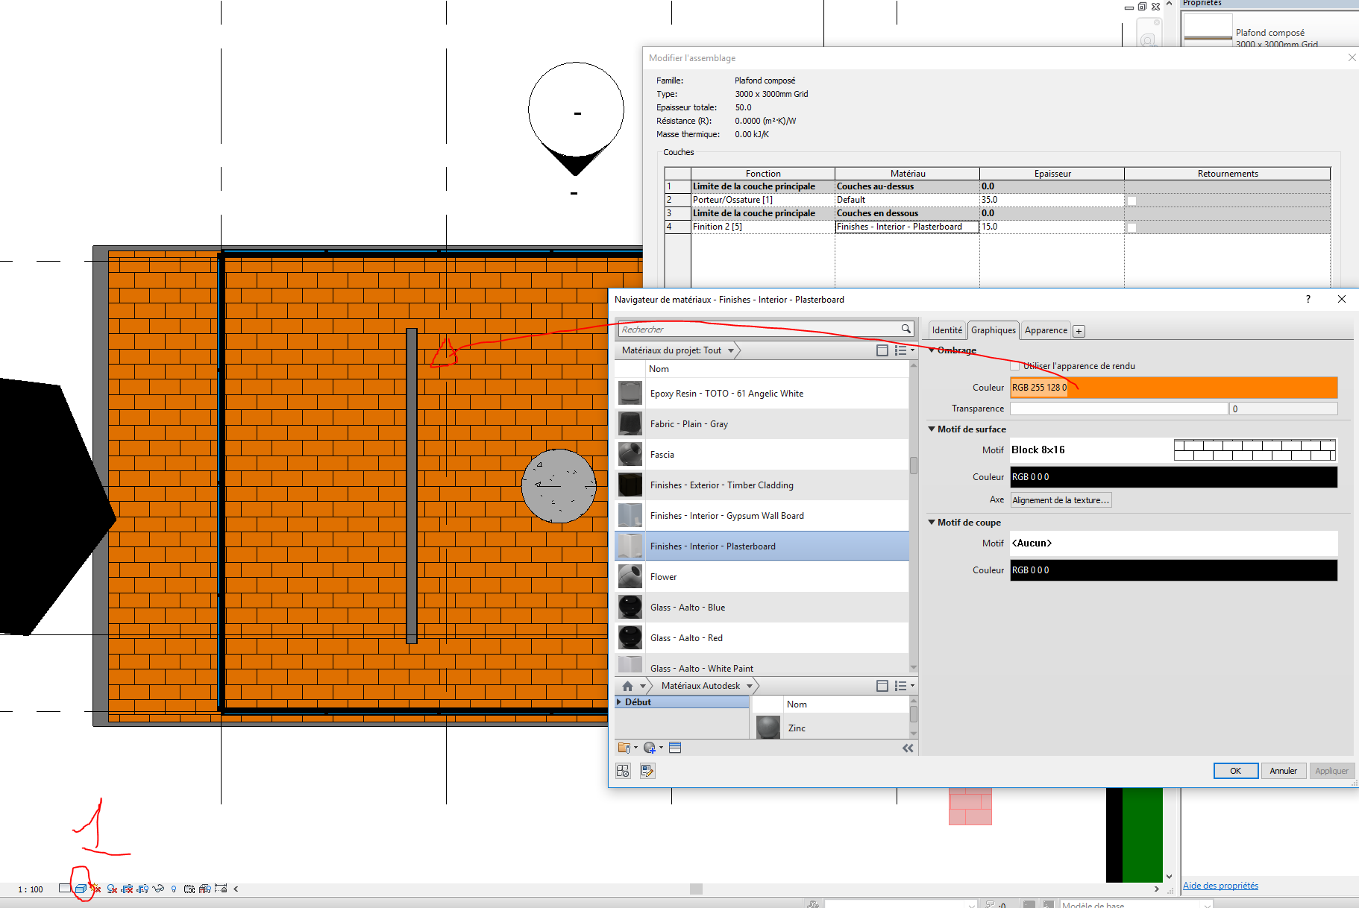Check the Retournements box for Finition 2 row

click(x=1132, y=227)
